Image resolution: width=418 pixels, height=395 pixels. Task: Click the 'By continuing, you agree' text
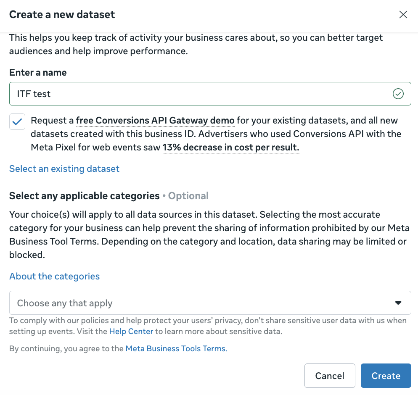tap(66, 348)
